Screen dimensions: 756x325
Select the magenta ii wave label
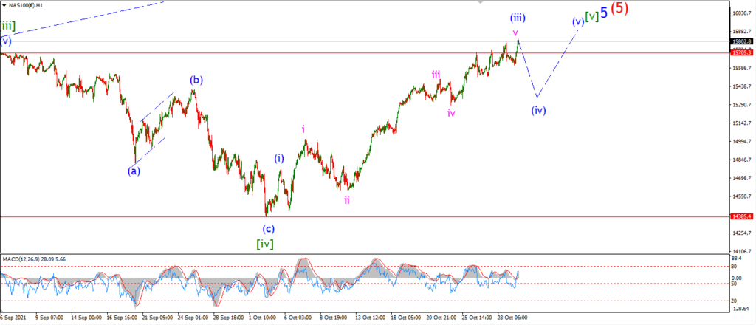[x=347, y=200]
